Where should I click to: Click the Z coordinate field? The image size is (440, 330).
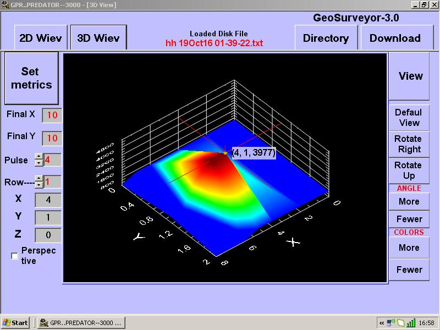[x=48, y=235]
